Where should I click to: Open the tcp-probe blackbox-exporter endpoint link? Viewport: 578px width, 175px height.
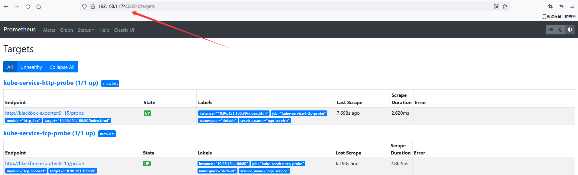(44, 164)
